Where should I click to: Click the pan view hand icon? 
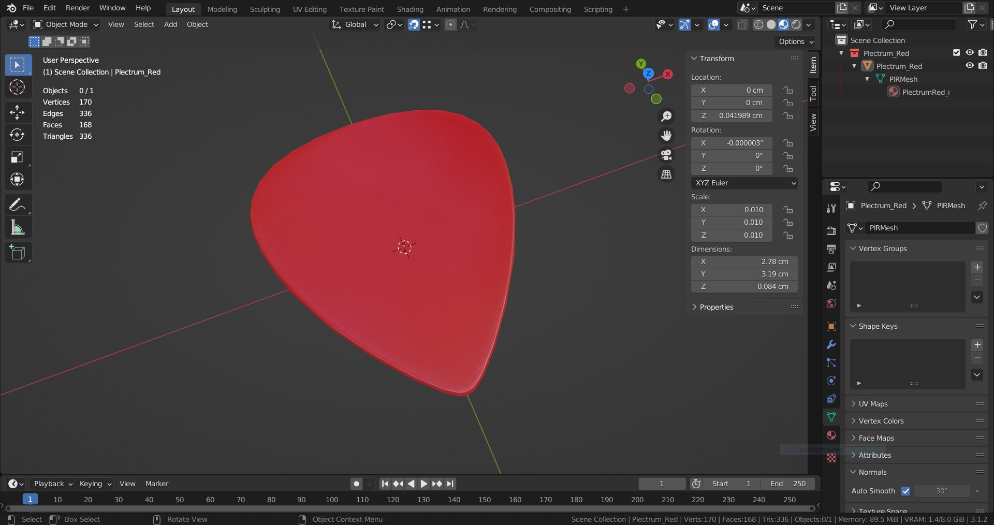[x=666, y=136]
